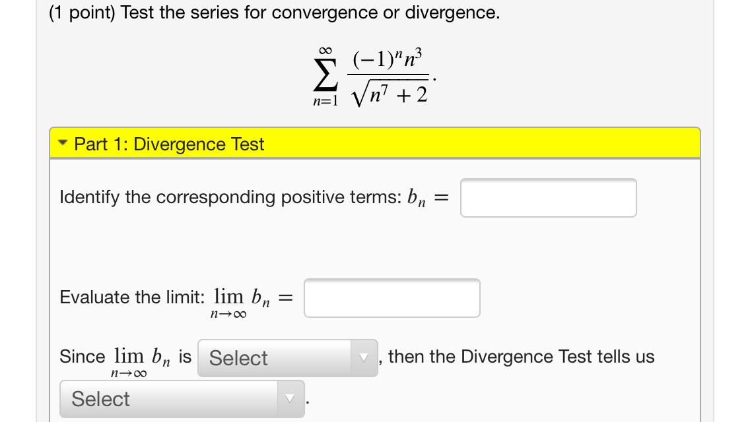Viewport: 750px width, 422px height.
Task: Click the gray chevron on second Select box
Action: coord(289,399)
